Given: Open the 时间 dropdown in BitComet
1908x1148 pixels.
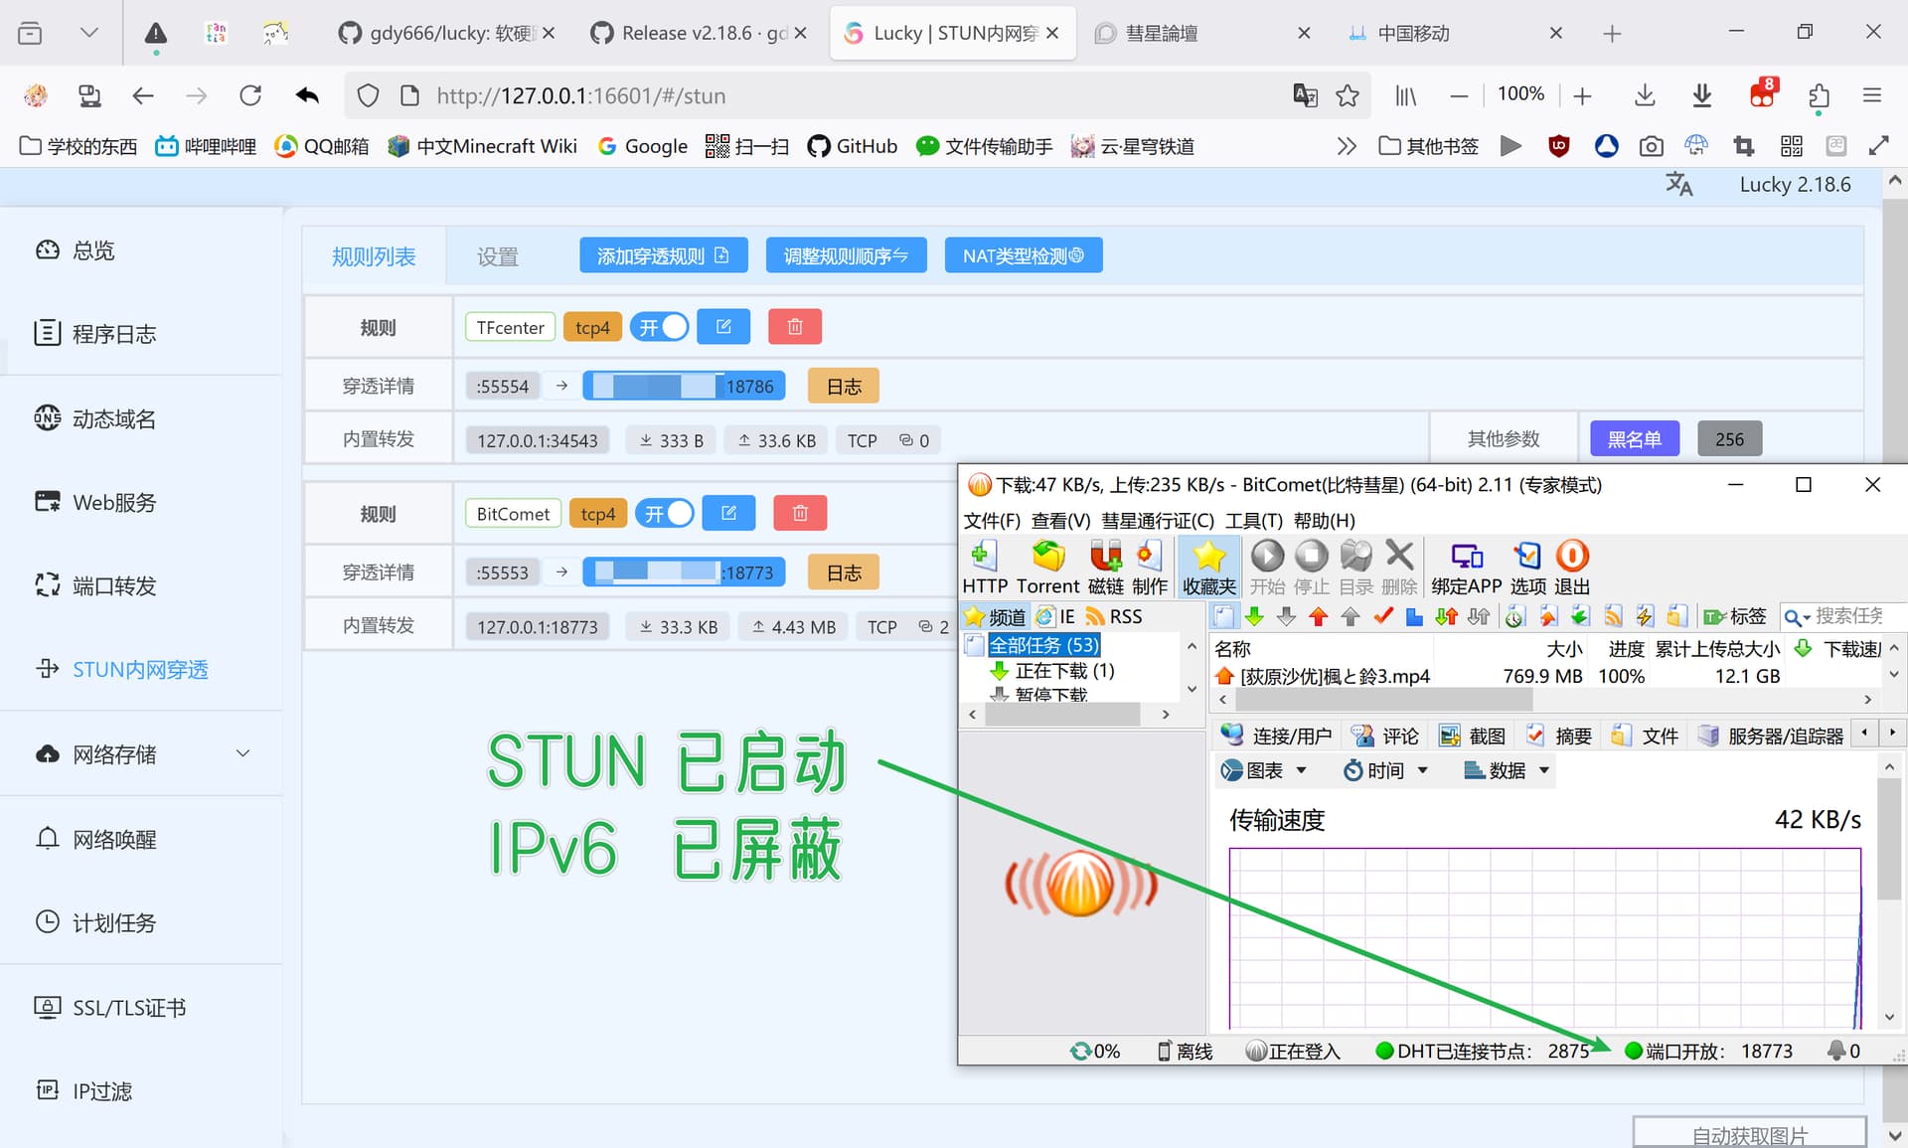Looking at the screenshot, I should pyautogui.click(x=1385, y=770).
